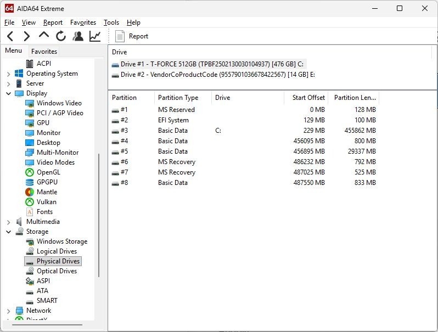Click the left tree vertical scrollbar
Screen dimensions: 438x332
99,215
